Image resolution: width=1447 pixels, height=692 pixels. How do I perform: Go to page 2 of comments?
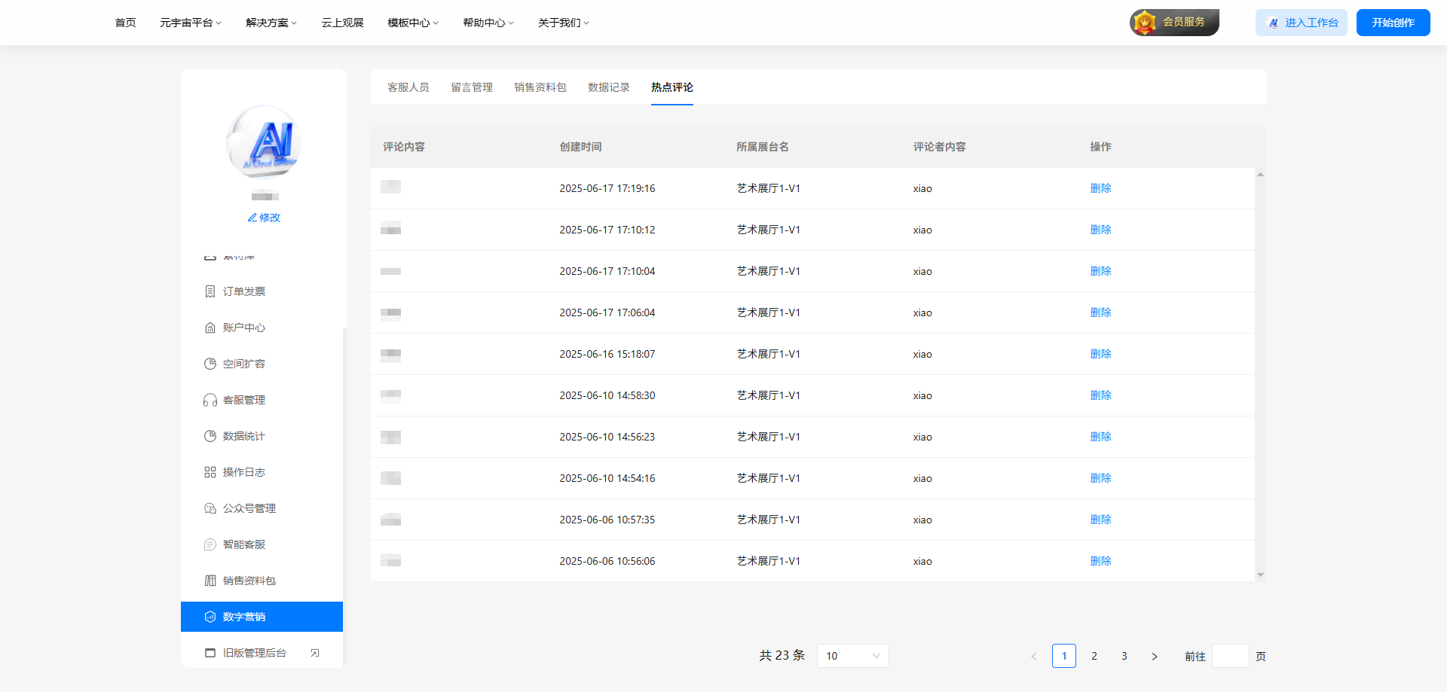[x=1094, y=656]
